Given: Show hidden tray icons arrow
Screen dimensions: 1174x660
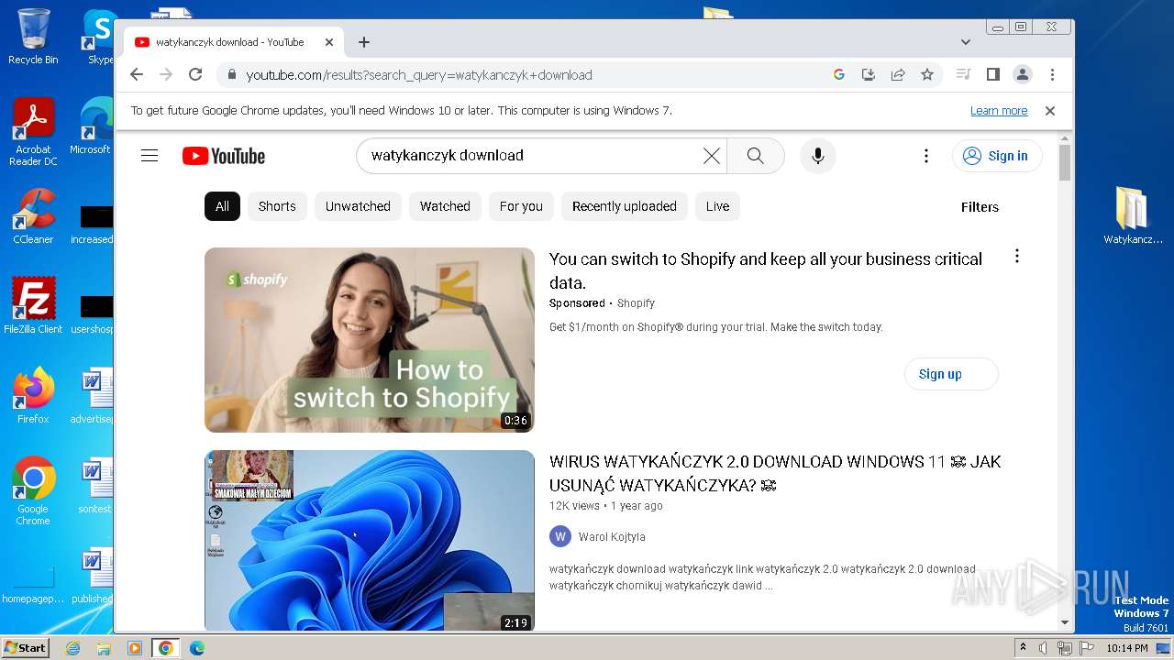Looking at the screenshot, I should 1024,648.
